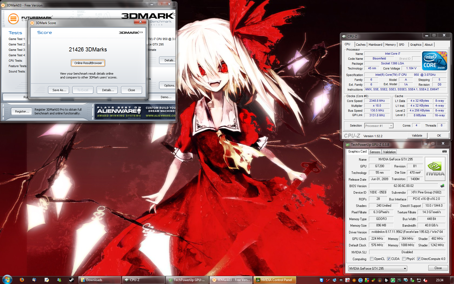Click the GPU-Z screenshot camera icon
The width and height of the screenshot is (454, 284).
pyautogui.click(x=444, y=151)
